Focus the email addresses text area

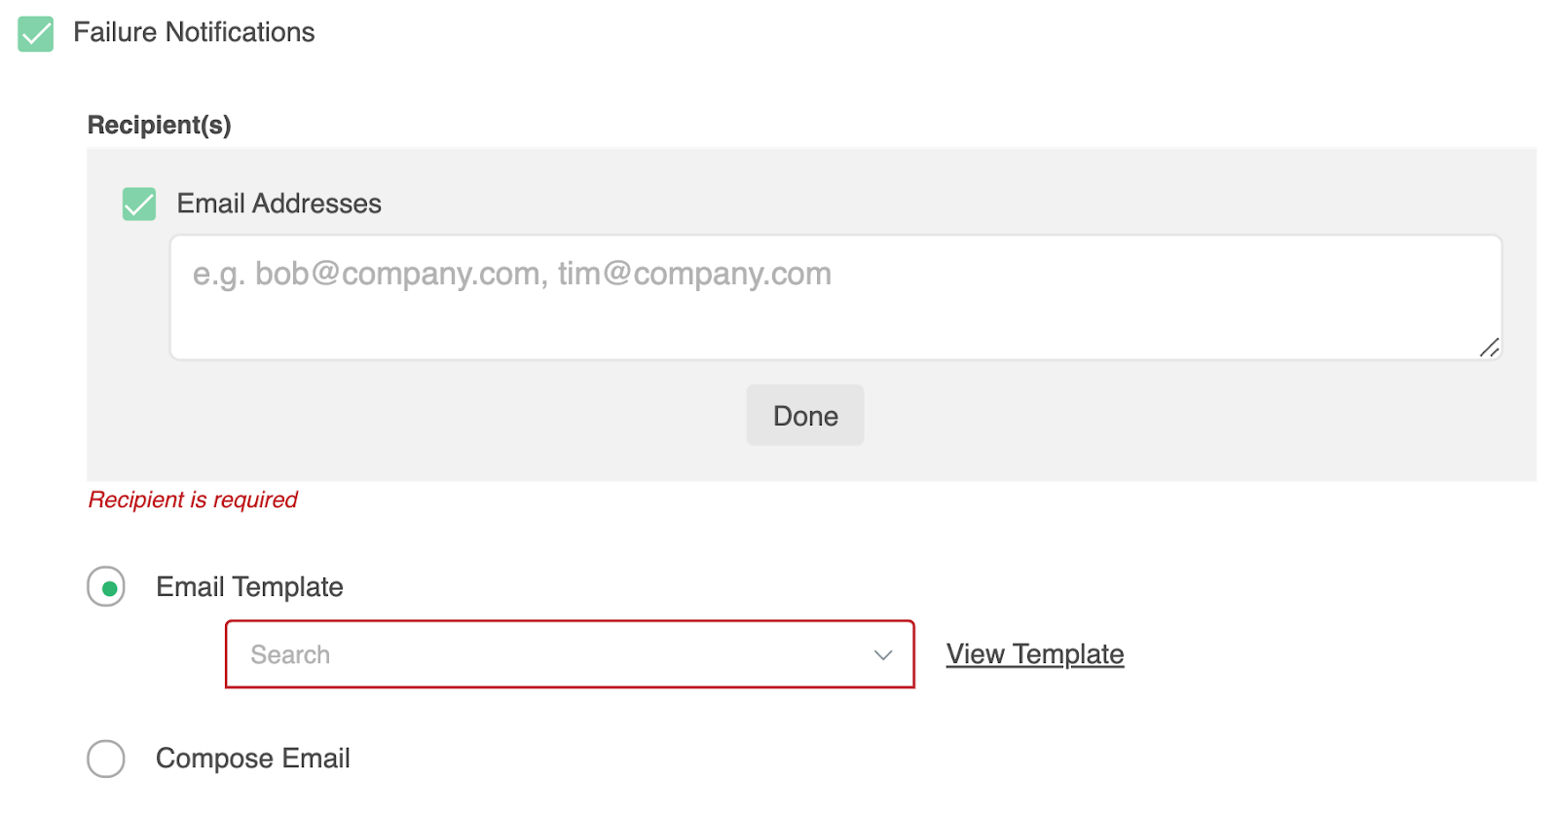coord(835,312)
